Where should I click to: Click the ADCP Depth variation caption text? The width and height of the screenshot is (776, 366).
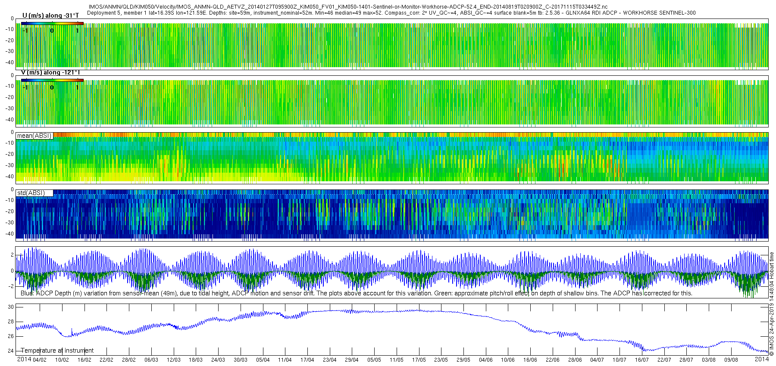pos(356,293)
